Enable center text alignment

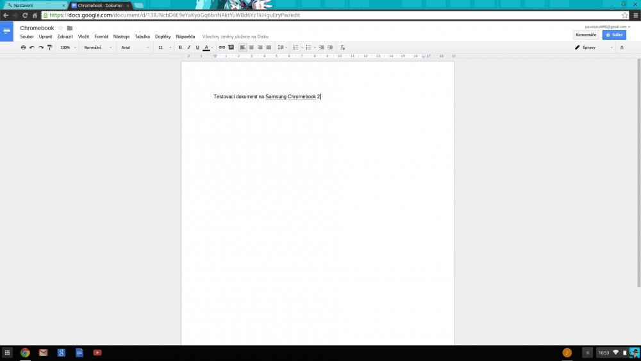(251, 47)
